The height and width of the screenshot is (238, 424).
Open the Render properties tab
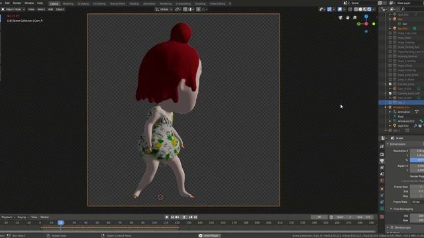click(382, 154)
